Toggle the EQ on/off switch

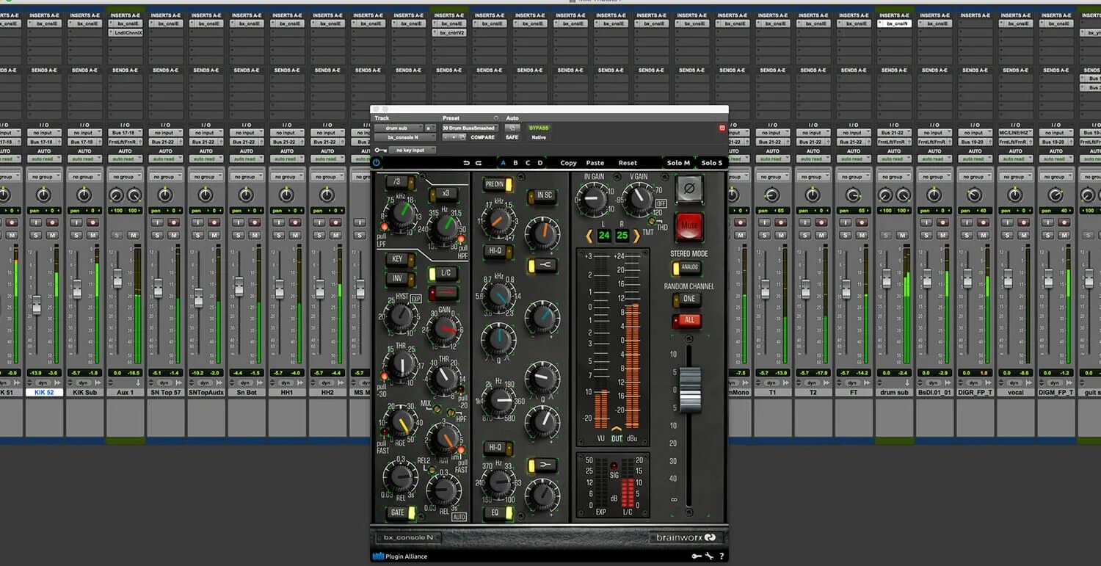[x=497, y=512]
